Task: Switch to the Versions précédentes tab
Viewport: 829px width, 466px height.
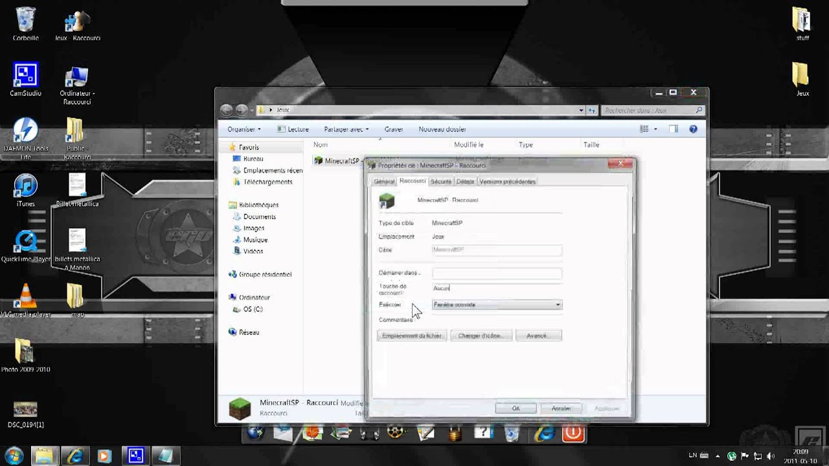Action: point(507,182)
